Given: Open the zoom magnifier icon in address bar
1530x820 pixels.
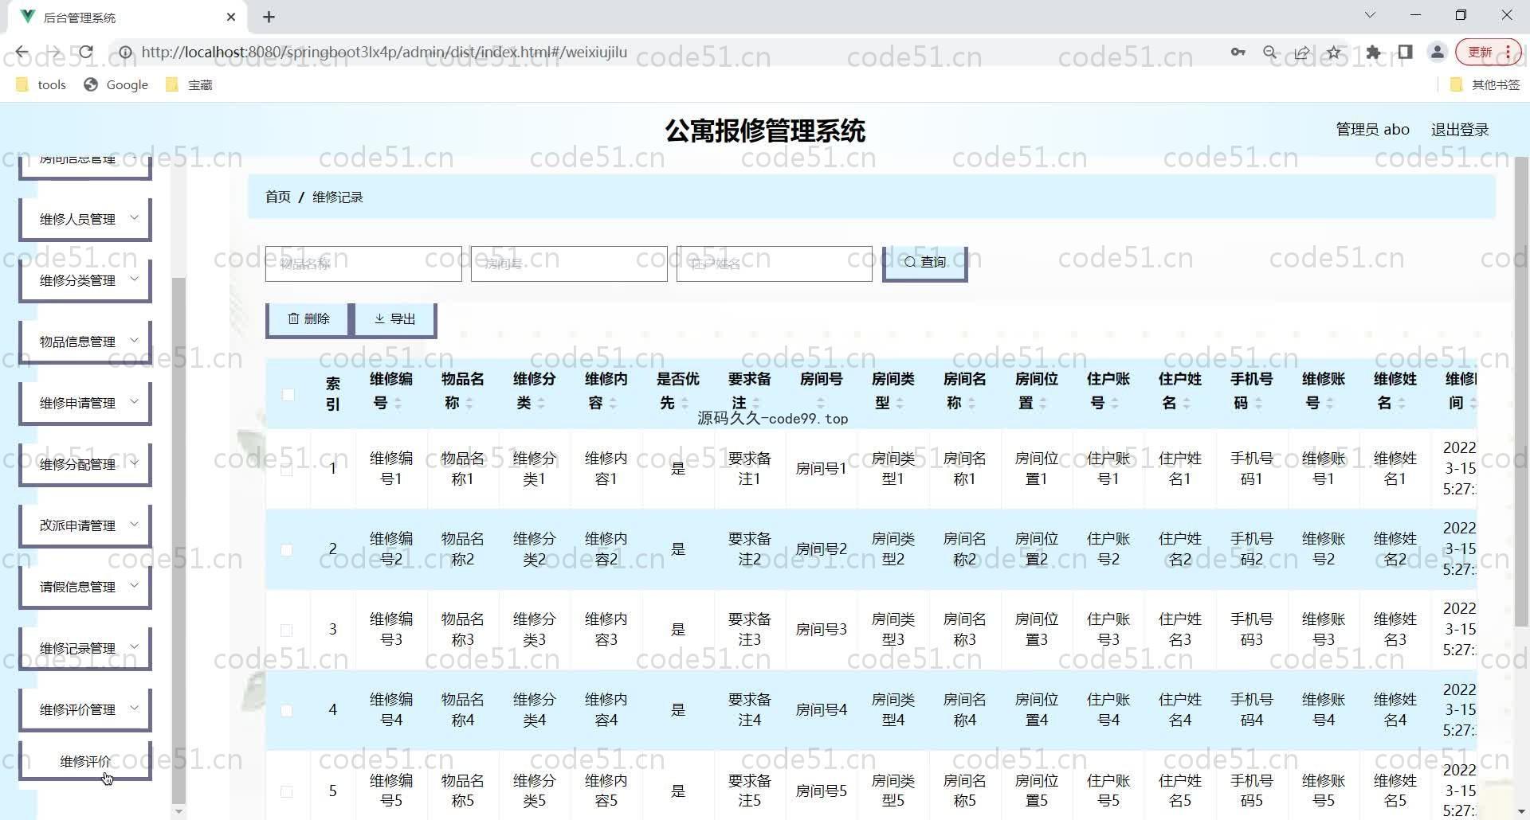Looking at the screenshot, I should pyautogui.click(x=1270, y=53).
